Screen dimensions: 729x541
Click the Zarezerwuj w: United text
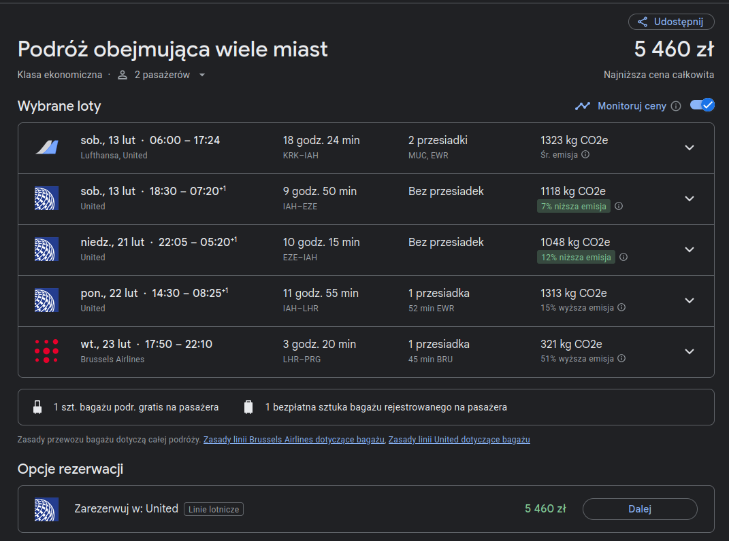click(x=127, y=509)
